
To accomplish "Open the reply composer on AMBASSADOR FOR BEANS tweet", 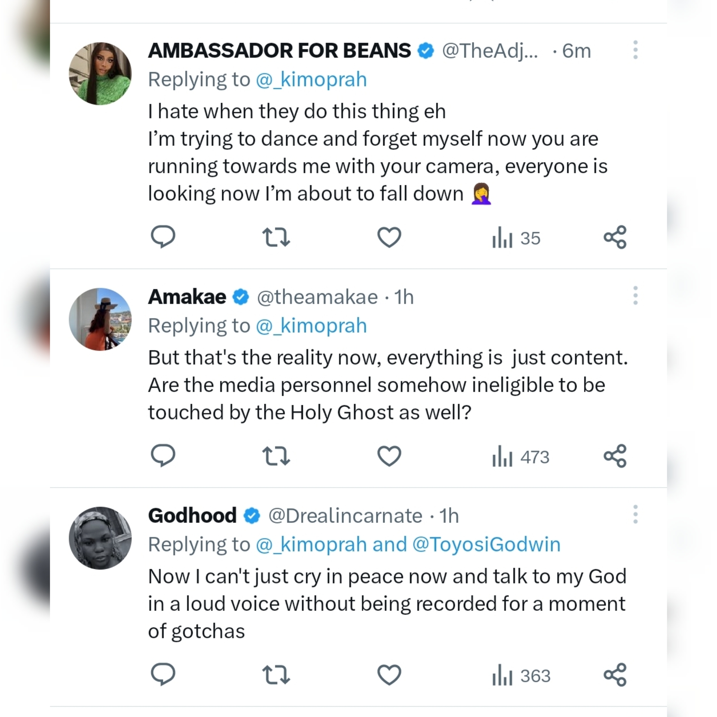I will click(x=163, y=237).
